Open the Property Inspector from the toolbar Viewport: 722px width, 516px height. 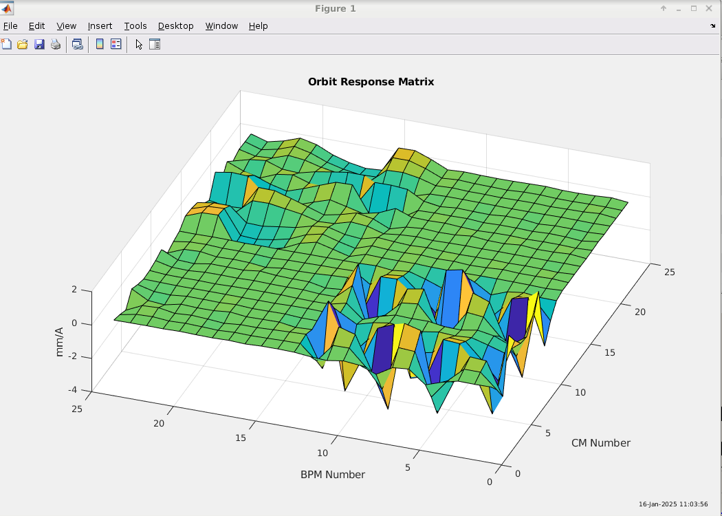[x=155, y=44]
